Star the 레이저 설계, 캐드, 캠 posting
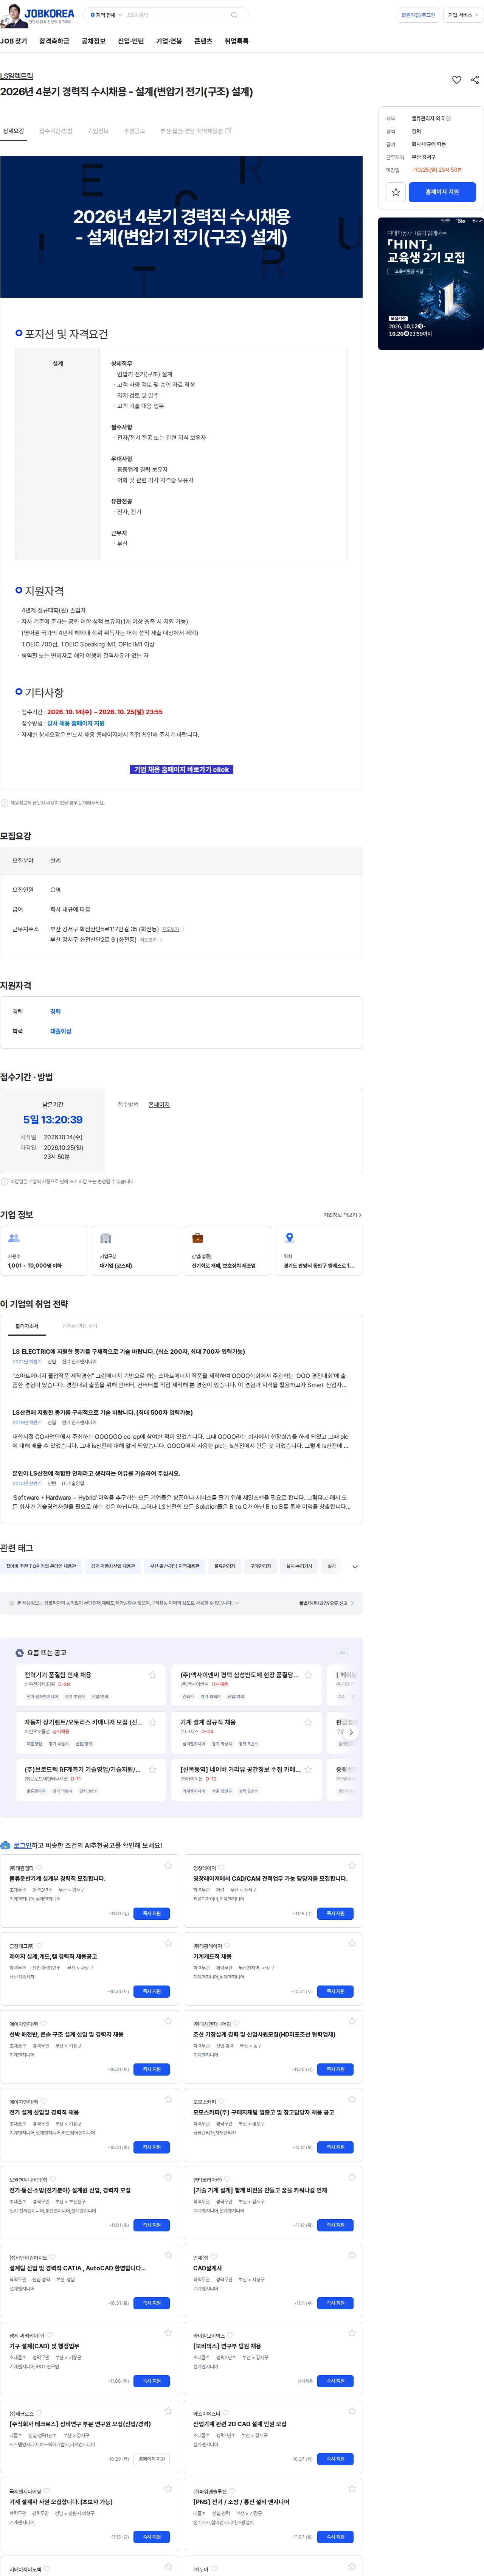 [168, 1943]
